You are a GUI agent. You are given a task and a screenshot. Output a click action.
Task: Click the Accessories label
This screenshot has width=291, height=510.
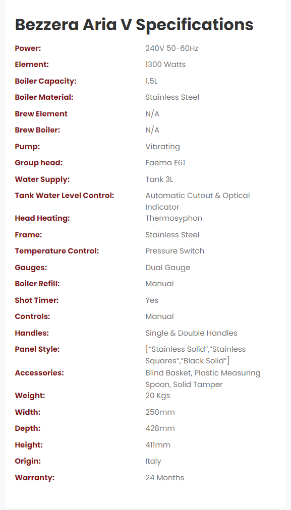click(39, 373)
